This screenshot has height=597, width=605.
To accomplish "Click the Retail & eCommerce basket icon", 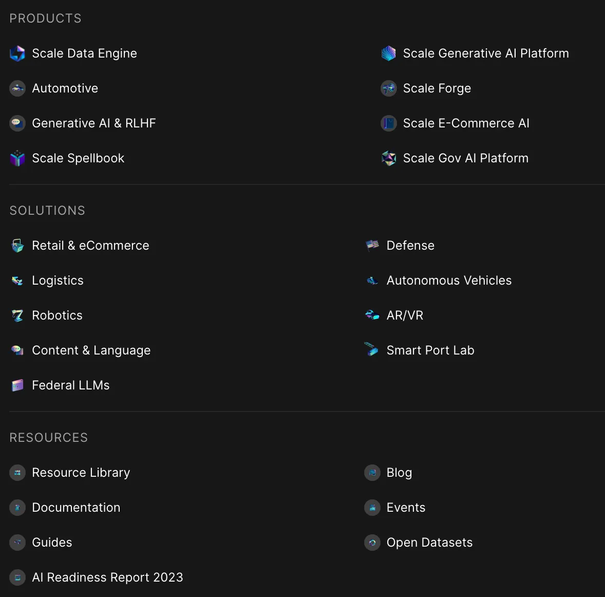I will click(17, 246).
